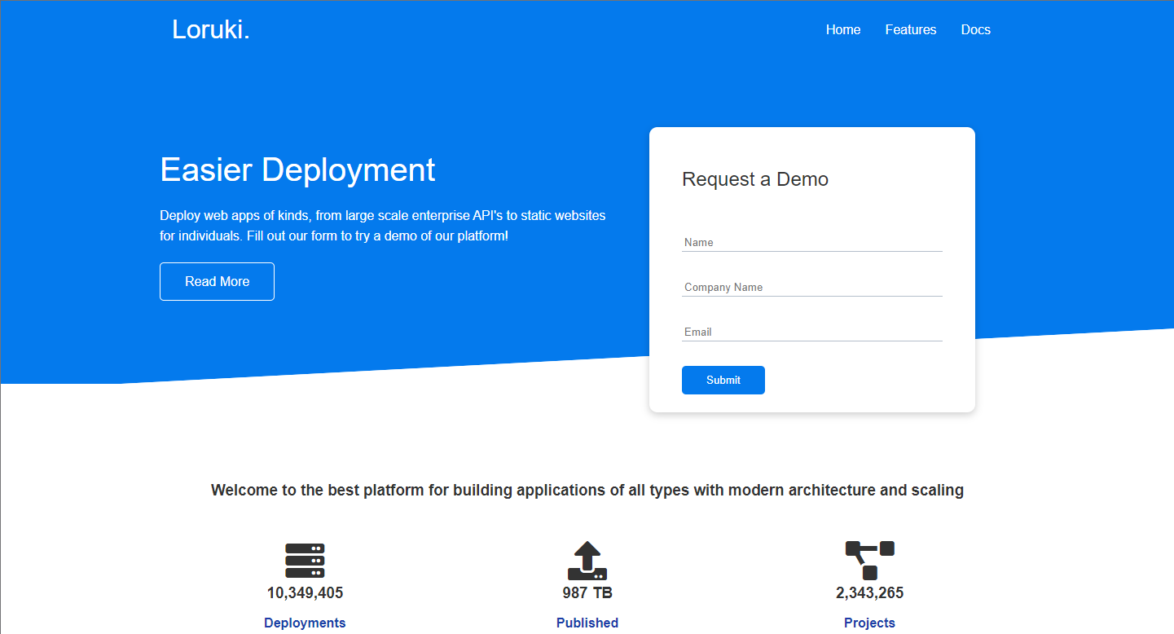This screenshot has height=634, width=1174.
Task: Click the Loruki logo
Action: tap(210, 29)
